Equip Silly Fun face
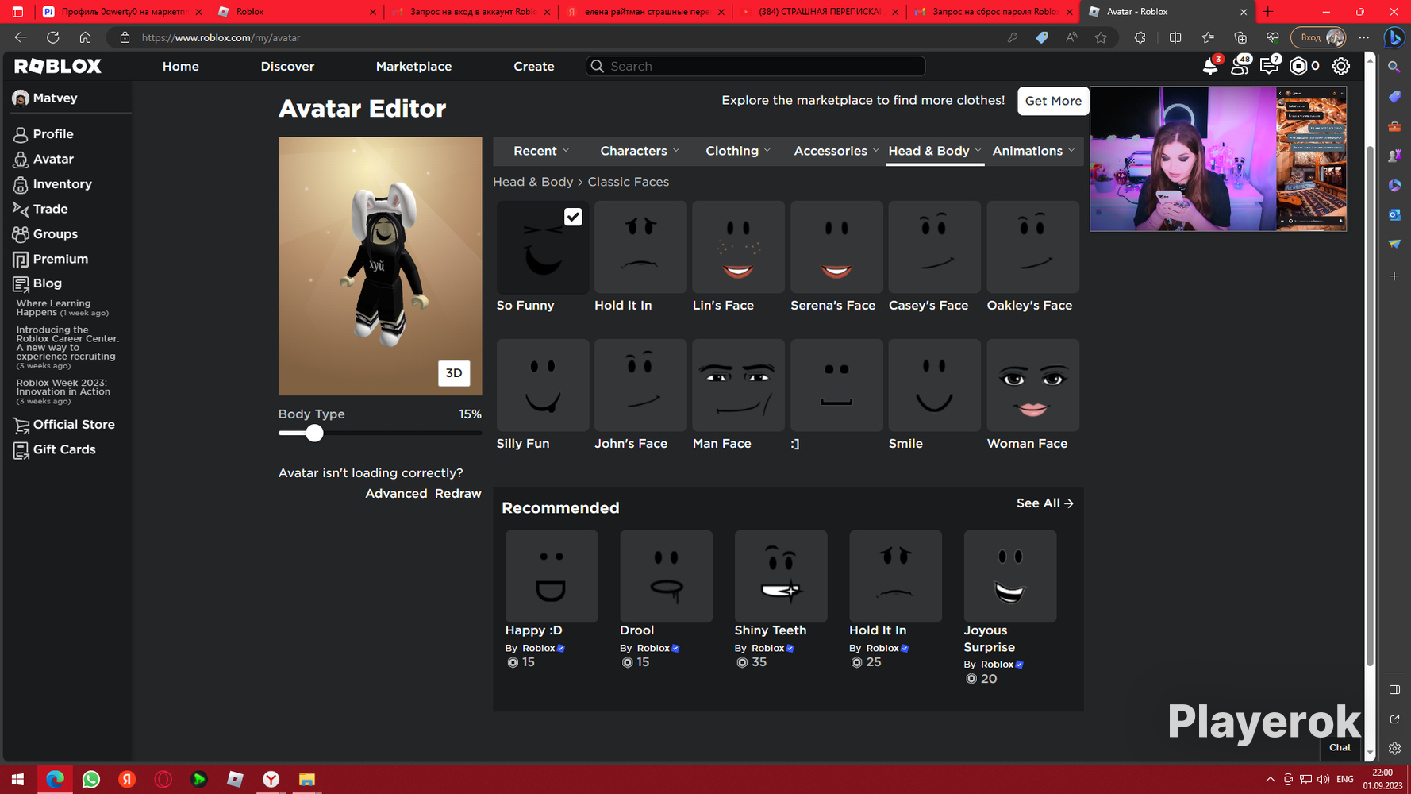Viewport: 1411px width, 794px height. [x=543, y=385]
